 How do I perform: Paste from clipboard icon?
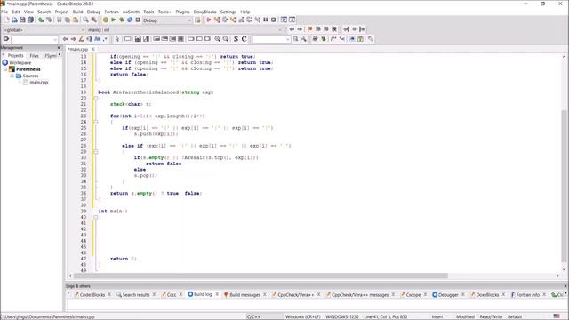[x=75, y=20]
